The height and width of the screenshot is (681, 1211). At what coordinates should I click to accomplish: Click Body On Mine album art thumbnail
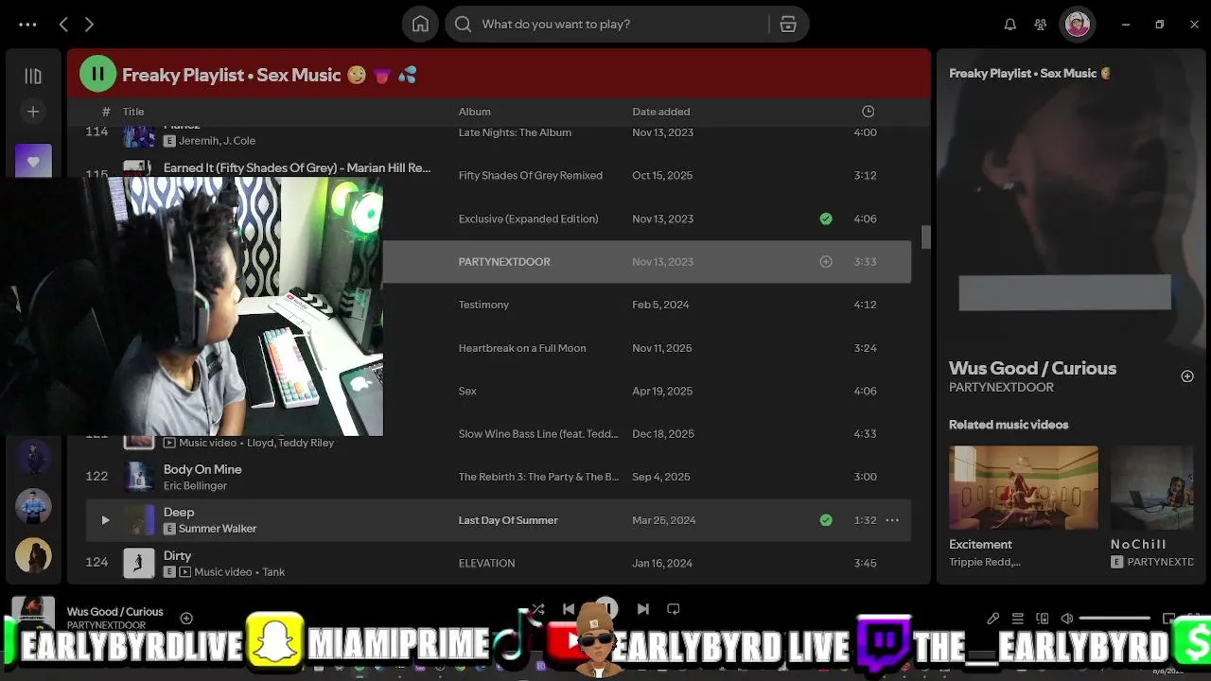click(x=138, y=477)
